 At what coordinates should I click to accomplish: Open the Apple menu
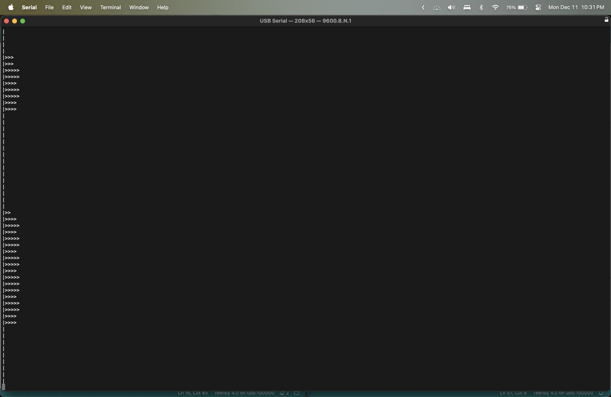[x=11, y=7]
